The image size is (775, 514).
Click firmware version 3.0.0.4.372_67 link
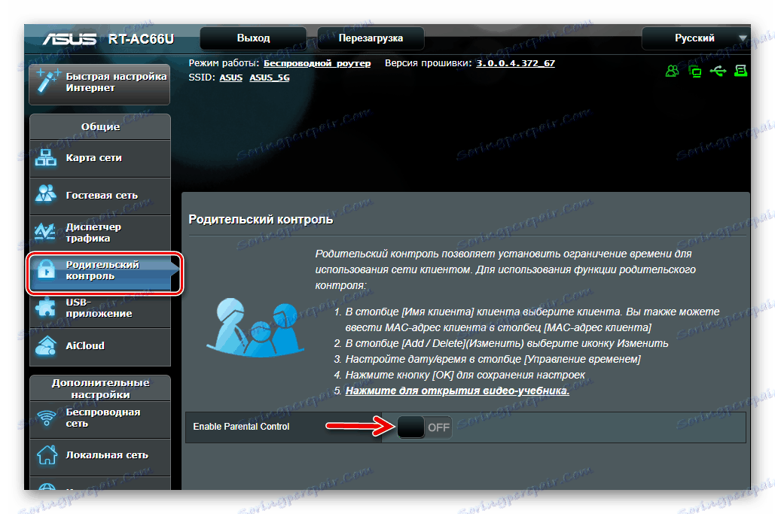pos(515,63)
